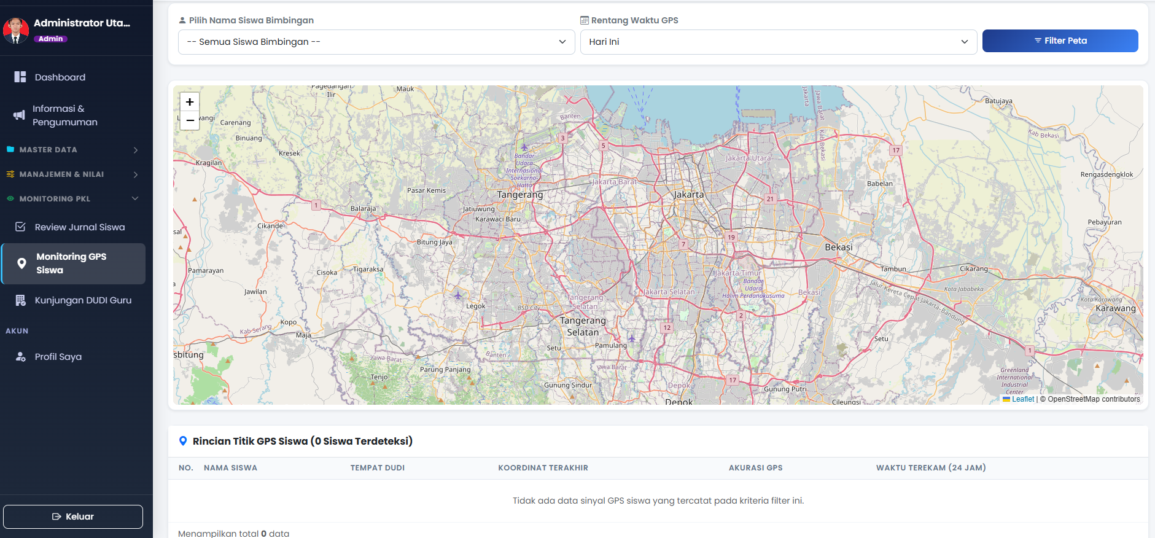Click the TEMPAT DUDI column header
The width and height of the screenshot is (1155, 538).
378,468
